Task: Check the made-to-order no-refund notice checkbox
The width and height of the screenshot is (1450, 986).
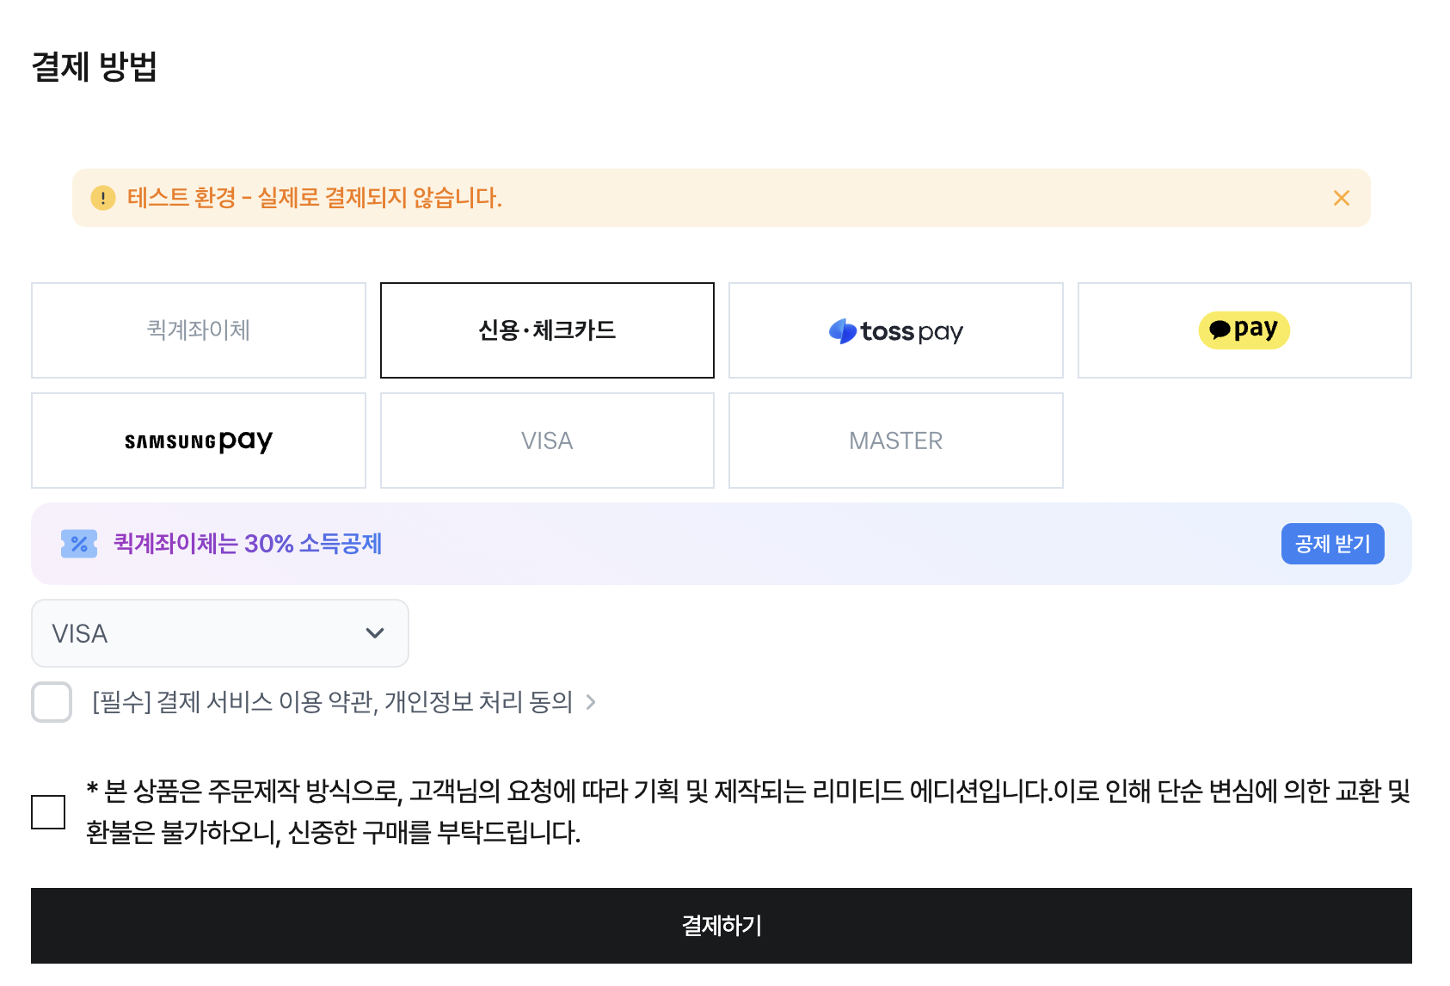Action: coord(48,811)
